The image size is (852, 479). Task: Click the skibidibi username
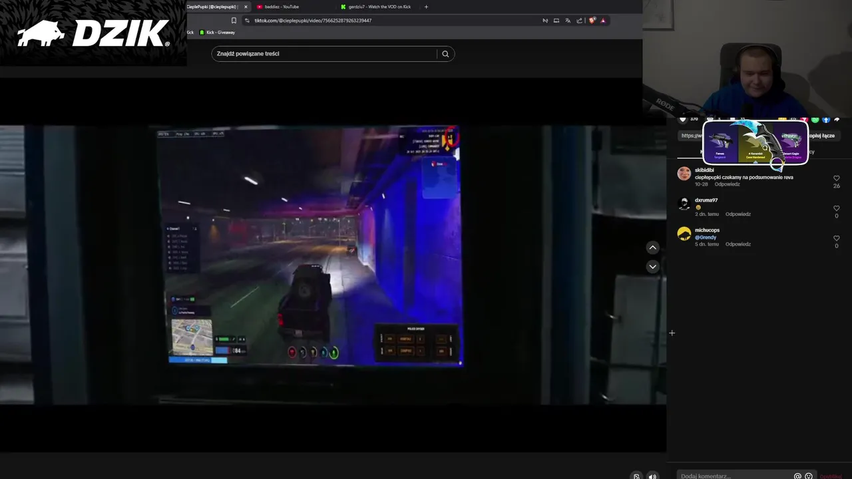click(x=704, y=170)
